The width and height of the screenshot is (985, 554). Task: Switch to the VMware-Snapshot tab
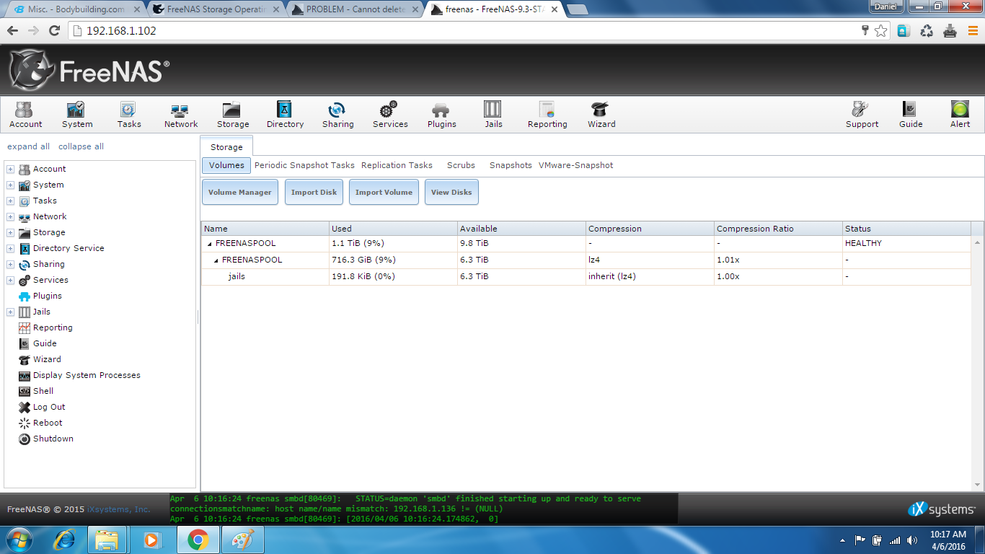575,165
